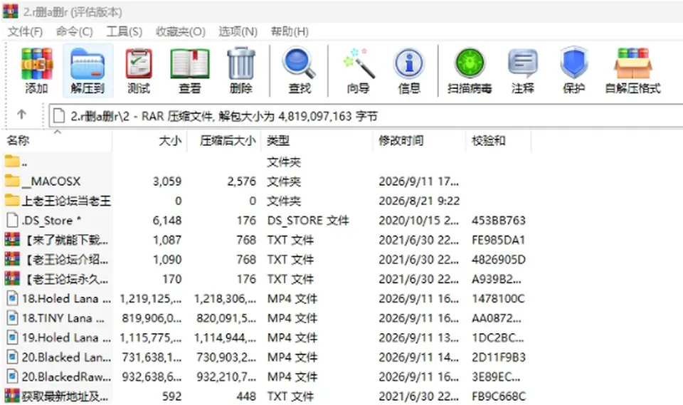Open the 选项(N) menu

pyautogui.click(x=238, y=32)
